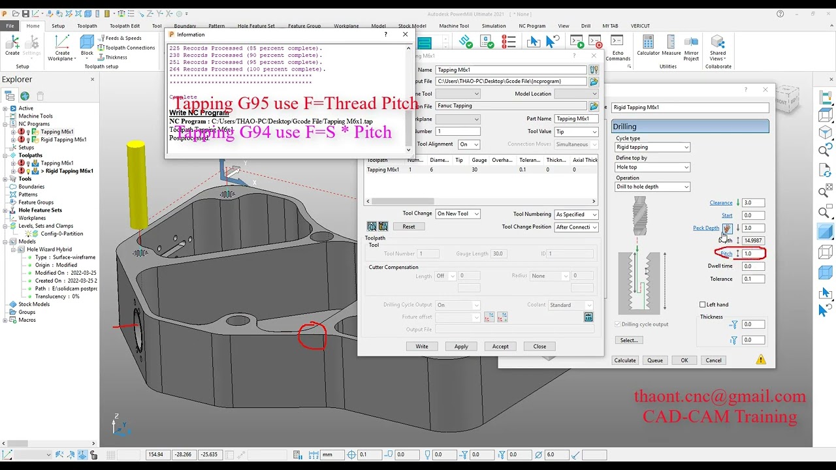836x470 pixels.
Task: Click the Accept button
Action: [500, 347]
